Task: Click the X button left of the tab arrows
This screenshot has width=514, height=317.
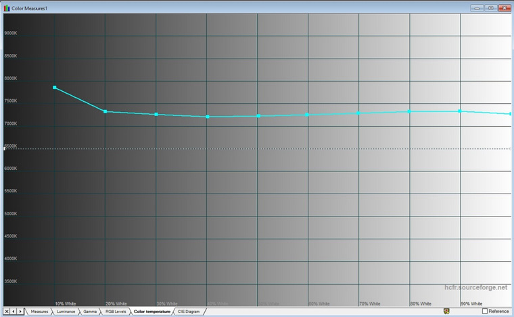Action: [7, 312]
